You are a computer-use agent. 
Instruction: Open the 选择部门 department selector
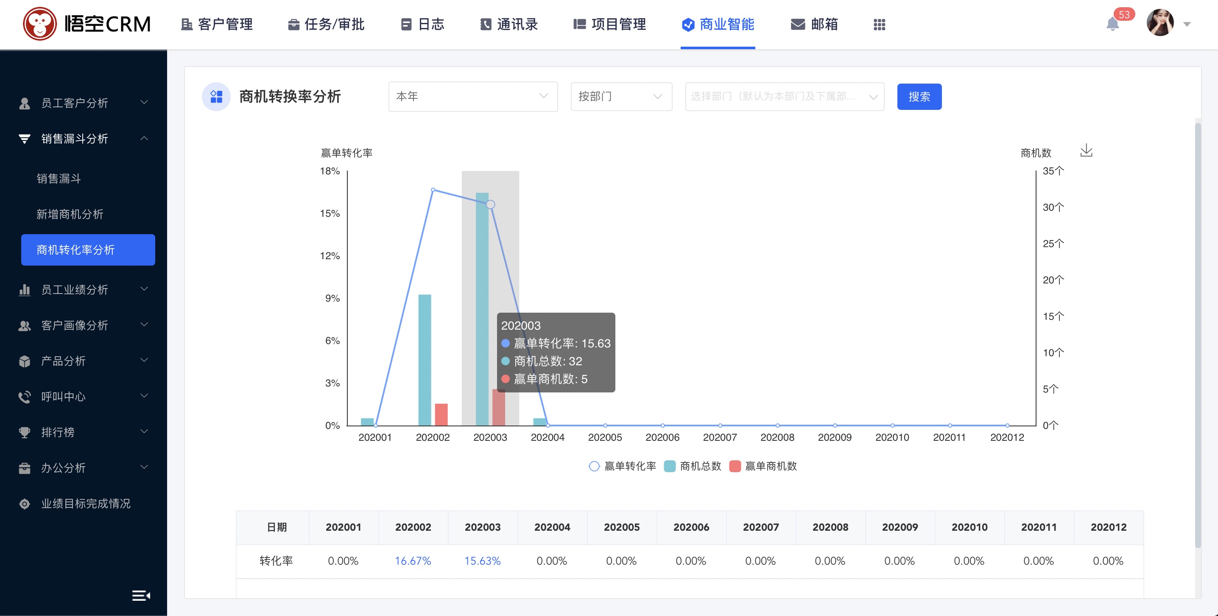(785, 97)
